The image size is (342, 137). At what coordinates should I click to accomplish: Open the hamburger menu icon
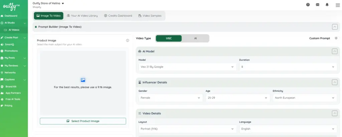pyautogui.click(x=338, y=5)
